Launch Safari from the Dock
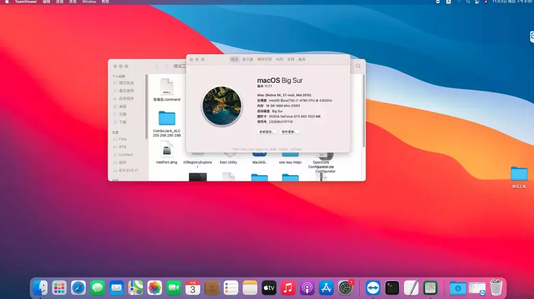Image resolution: width=534 pixels, height=299 pixels. click(78, 288)
